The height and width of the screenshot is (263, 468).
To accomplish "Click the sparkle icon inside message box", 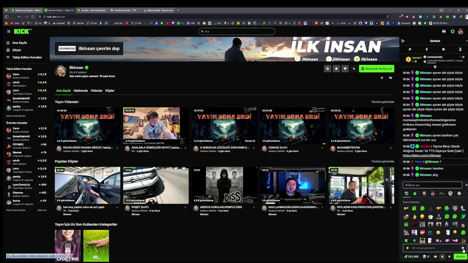I will click(x=407, y=248).
